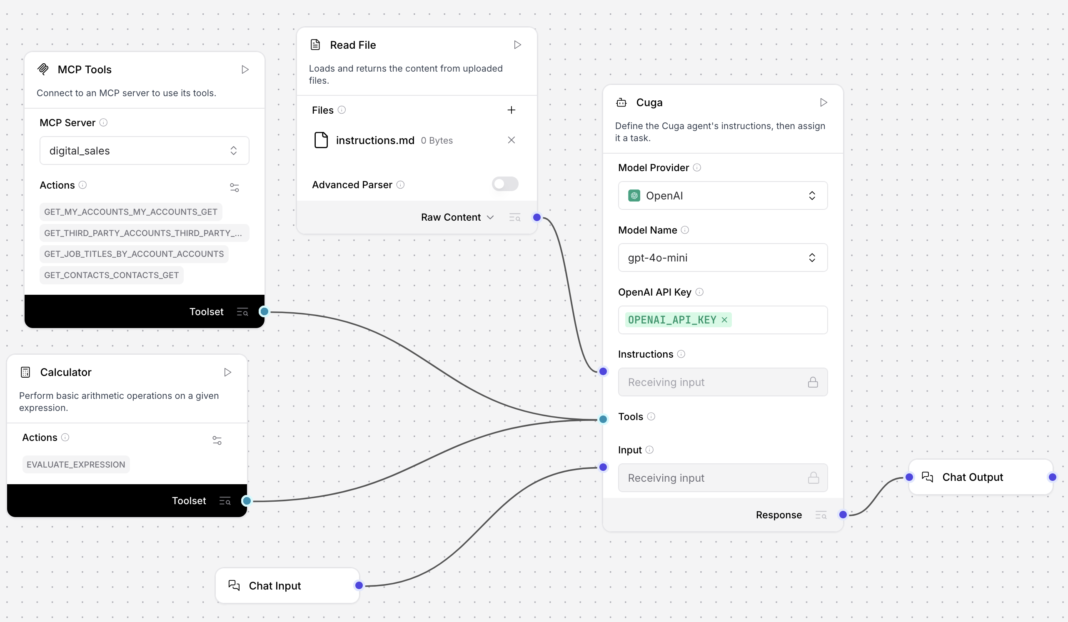The height and width of the screenshot is (622, 1068).
Task: Remove the instructions.md file
Action: point(511,140)
